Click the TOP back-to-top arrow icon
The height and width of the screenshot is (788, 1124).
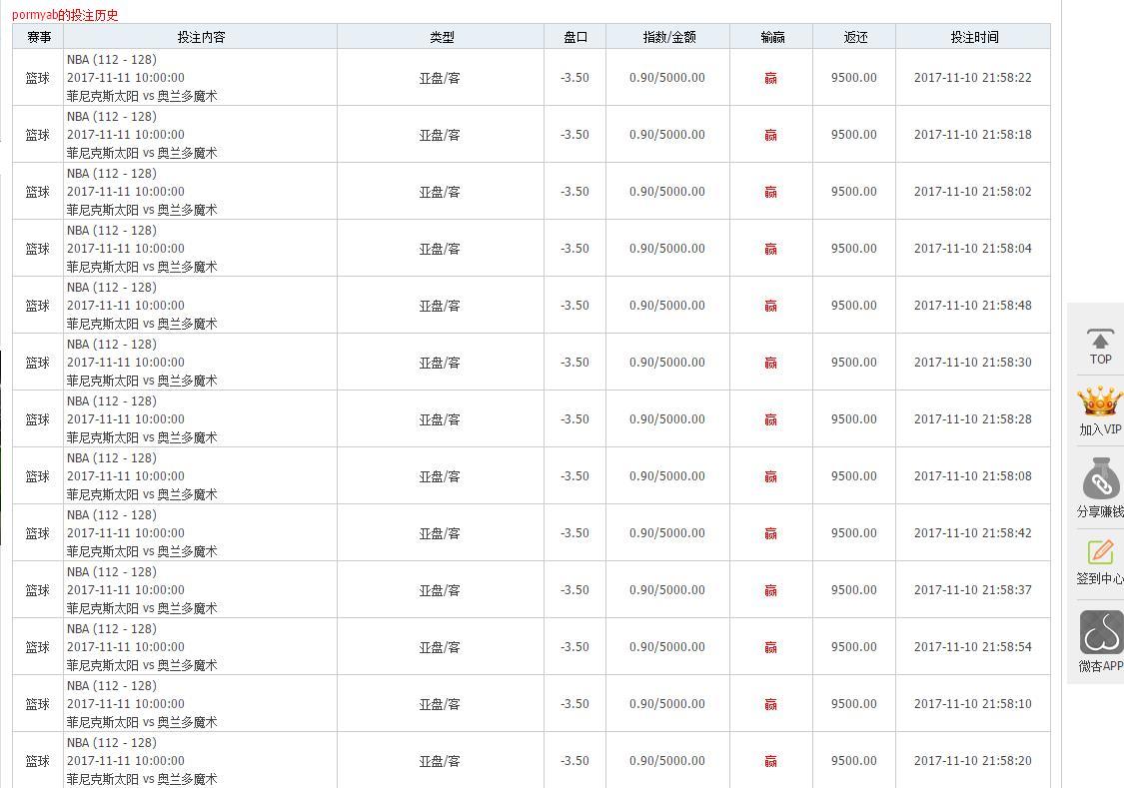click(x=1100, y=340)
